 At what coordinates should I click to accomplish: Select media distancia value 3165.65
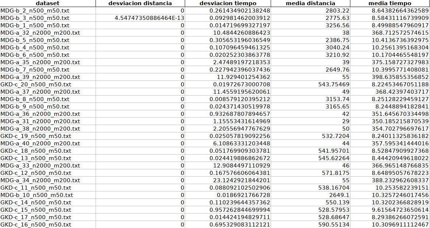coord(337,107)
